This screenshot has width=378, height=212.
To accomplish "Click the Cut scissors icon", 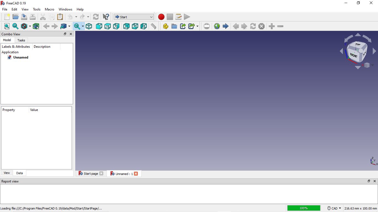I will (43, 17).
